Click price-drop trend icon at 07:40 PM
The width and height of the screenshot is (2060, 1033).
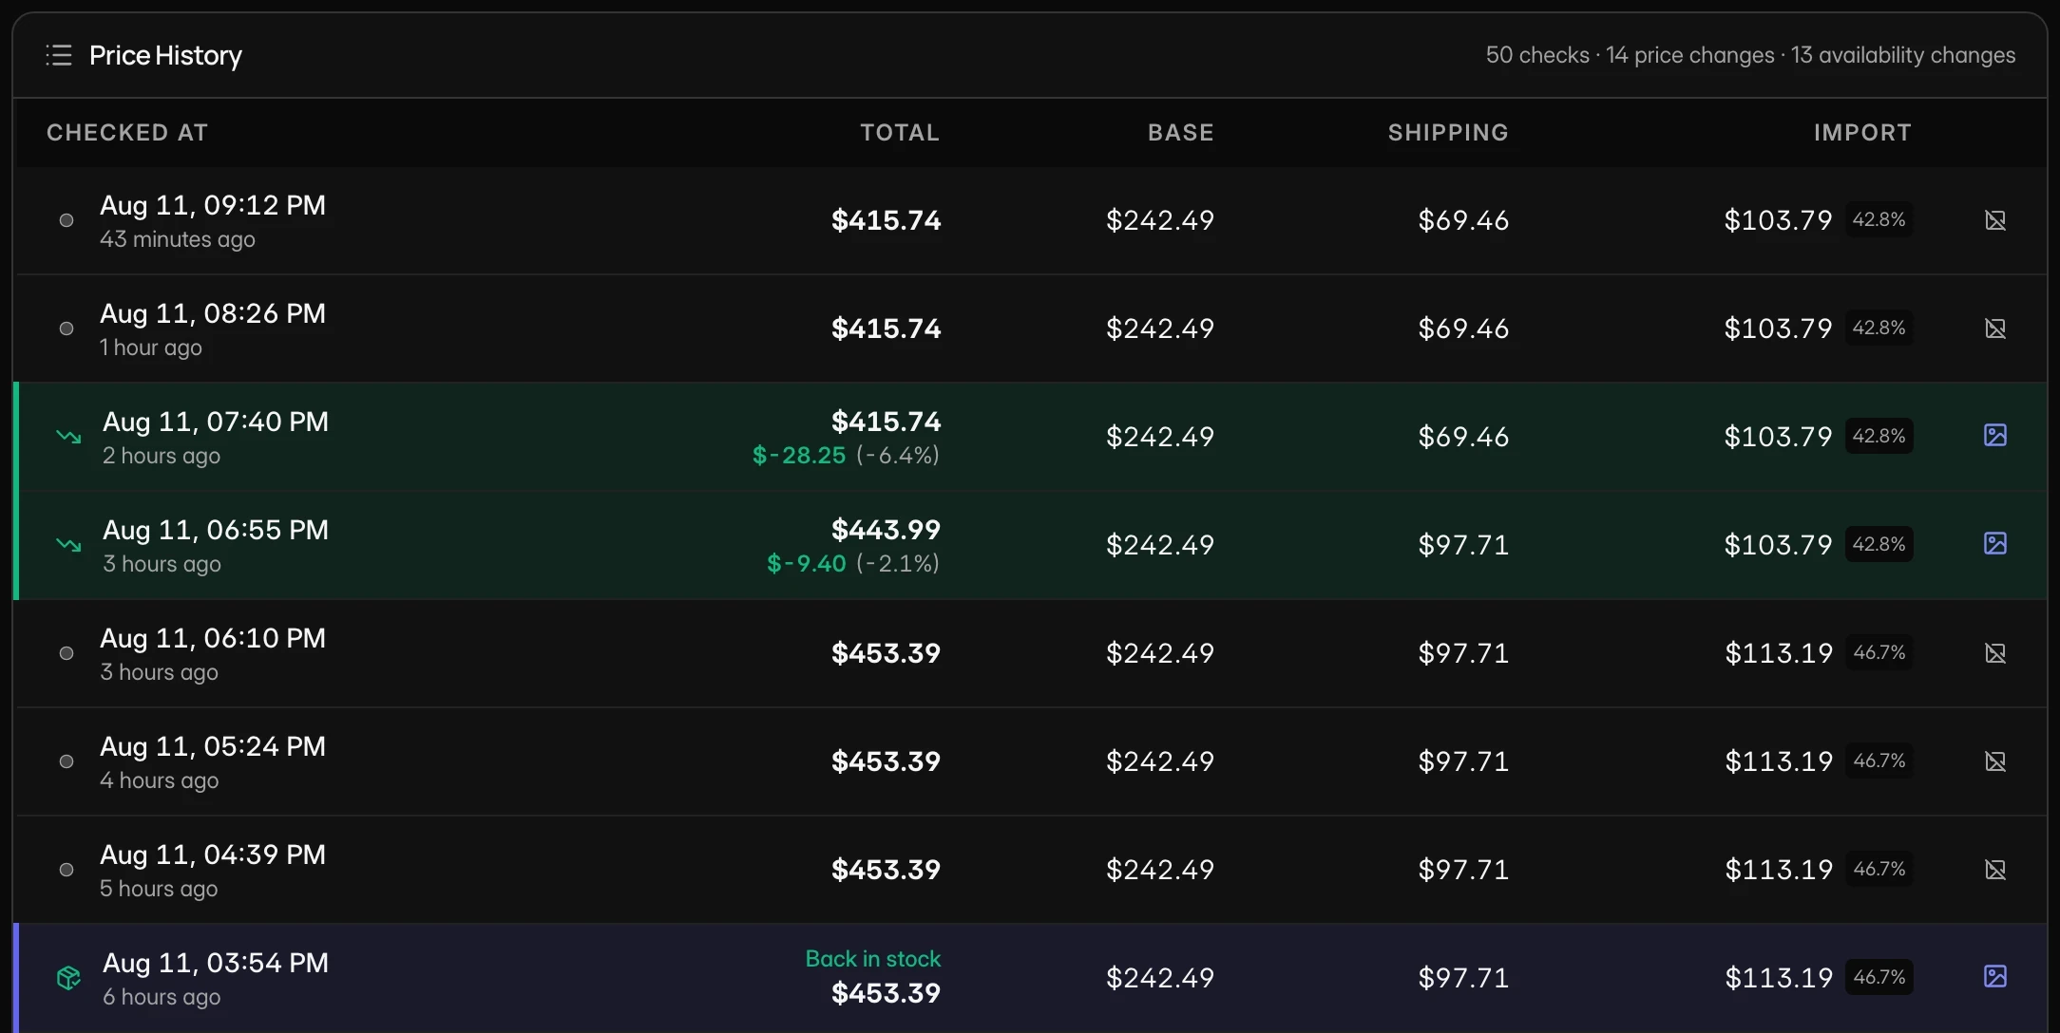(x=68, y=437)
